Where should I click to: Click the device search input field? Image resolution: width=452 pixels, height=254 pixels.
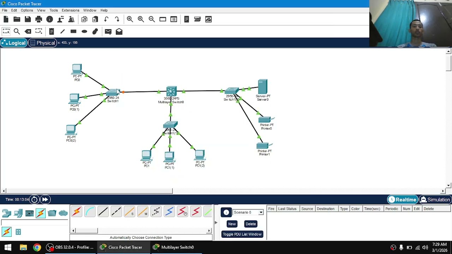[34, 223]
